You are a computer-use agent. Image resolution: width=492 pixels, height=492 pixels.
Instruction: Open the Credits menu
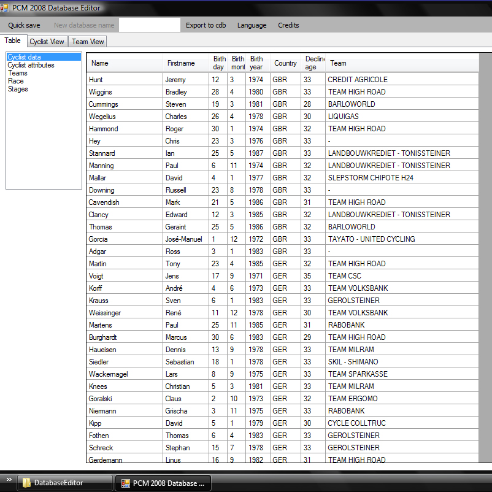[x=288, y=25]
